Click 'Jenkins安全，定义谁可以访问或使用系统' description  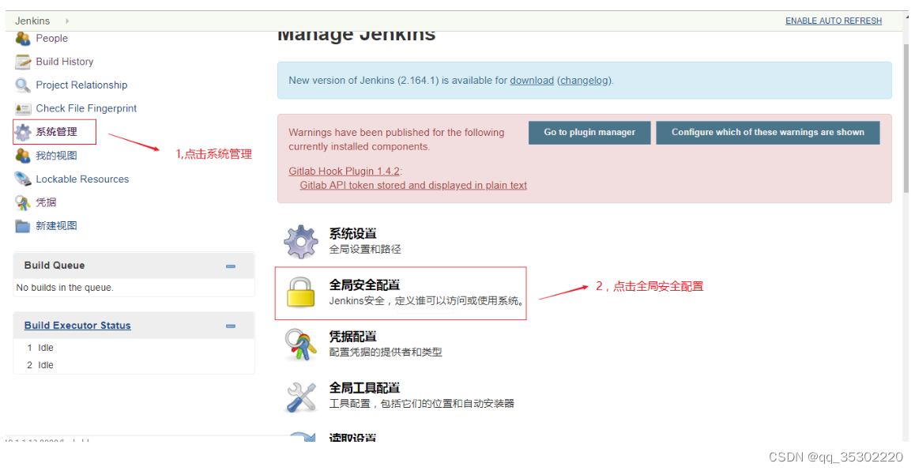[x=427, y=300]
